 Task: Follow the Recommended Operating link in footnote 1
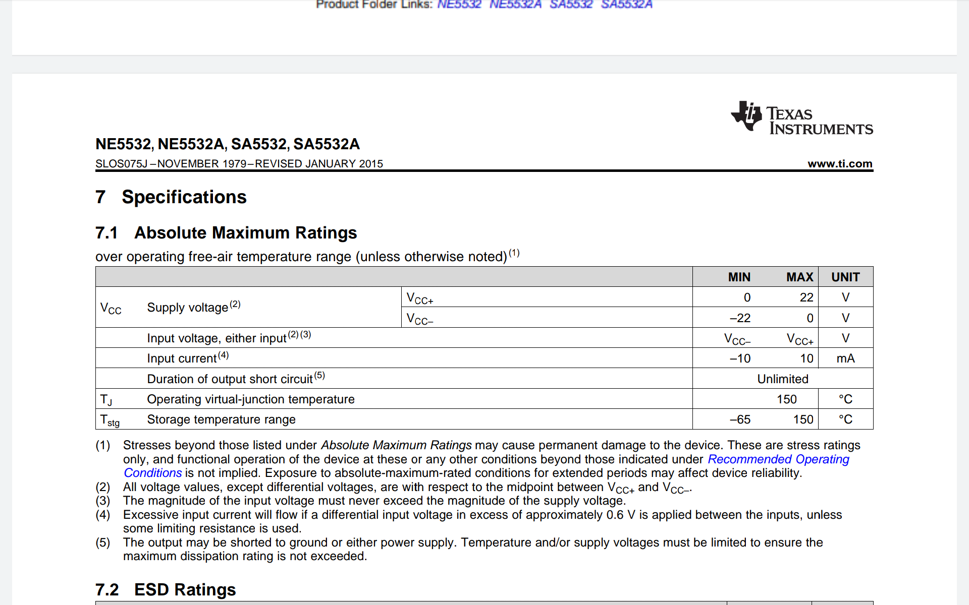pyautogui.click(x=778, y=459)
